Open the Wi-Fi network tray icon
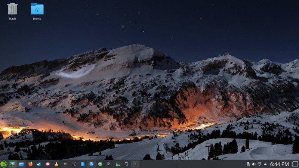This screenshot has width=299, height=168. click(259, 164)
